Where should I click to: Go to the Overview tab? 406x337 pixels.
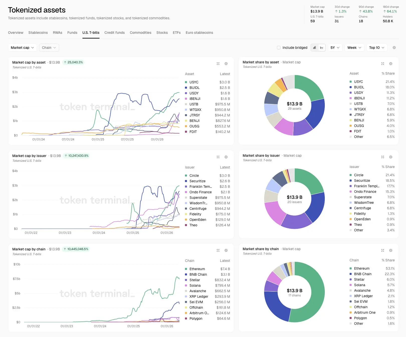tap(16, 33)
